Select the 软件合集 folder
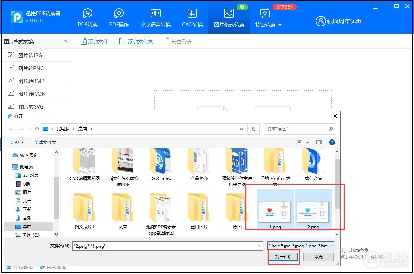This screenshot has height=274, width=414. click(x=313, y=165)
